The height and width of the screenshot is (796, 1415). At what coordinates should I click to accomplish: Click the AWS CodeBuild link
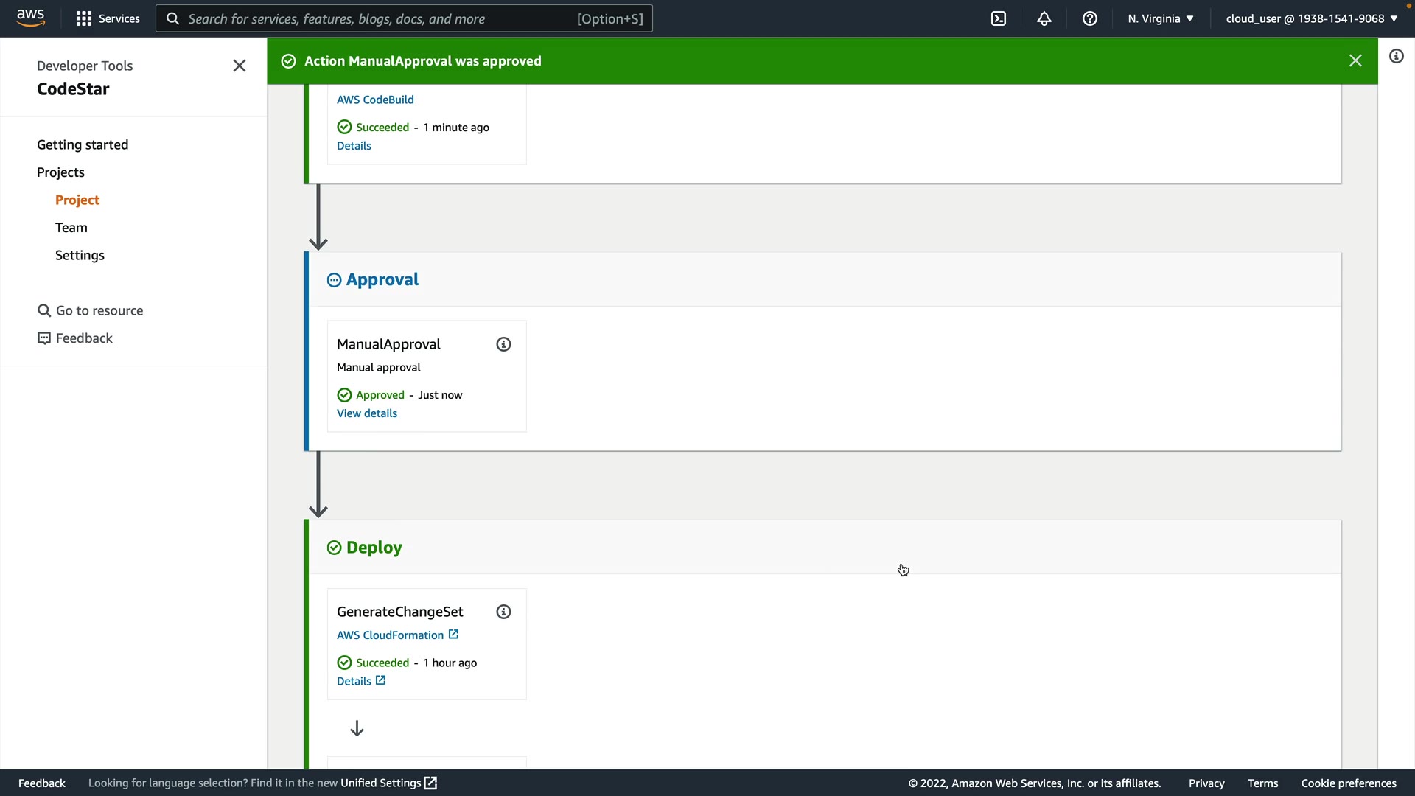tap(375, 99)
